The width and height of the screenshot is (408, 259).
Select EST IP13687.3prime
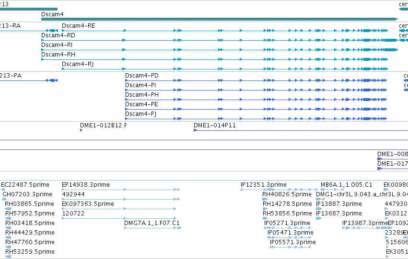click(x=339, y=214)
